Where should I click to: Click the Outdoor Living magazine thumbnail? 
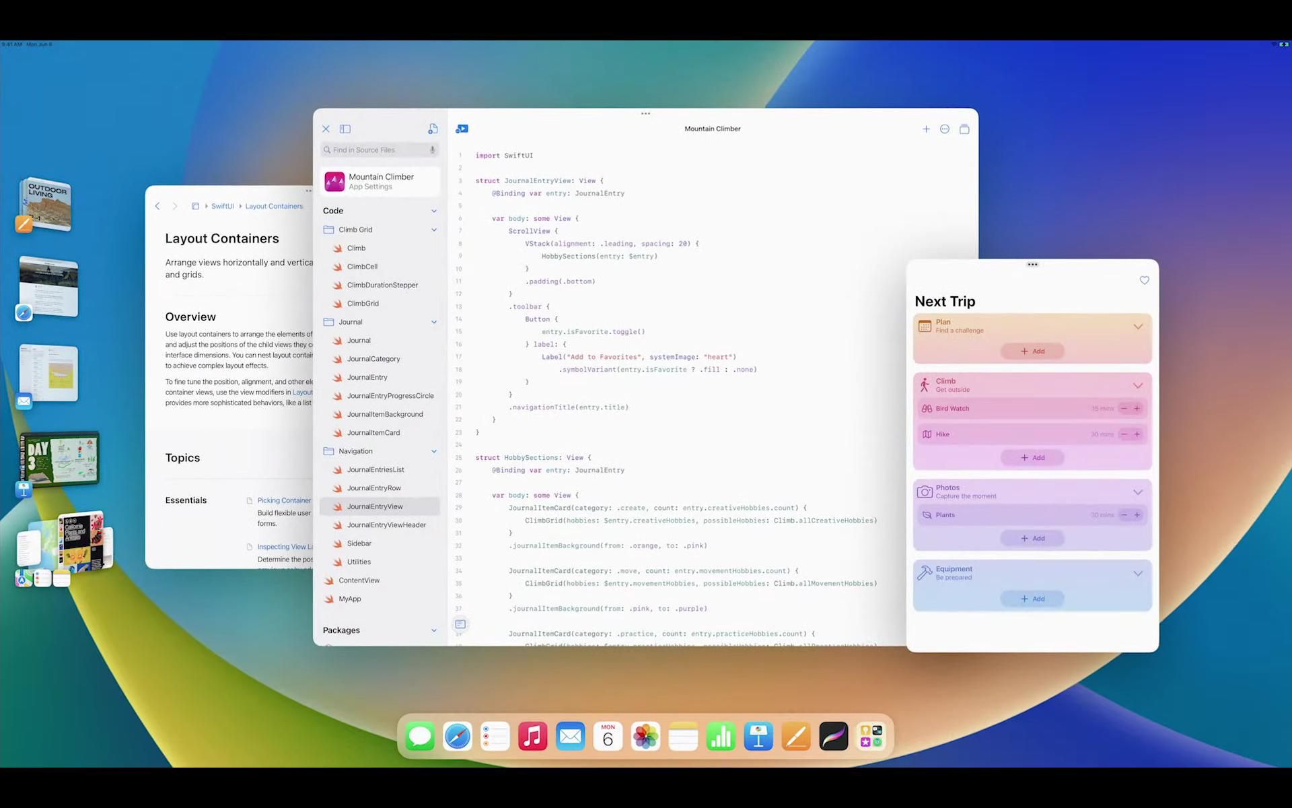(x=46, y=200)
